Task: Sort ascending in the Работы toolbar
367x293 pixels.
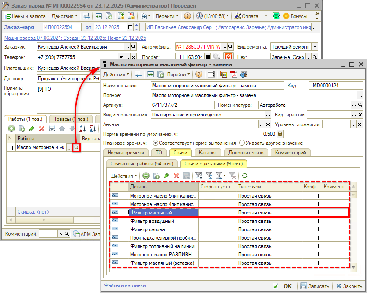Action: (82, 128)
